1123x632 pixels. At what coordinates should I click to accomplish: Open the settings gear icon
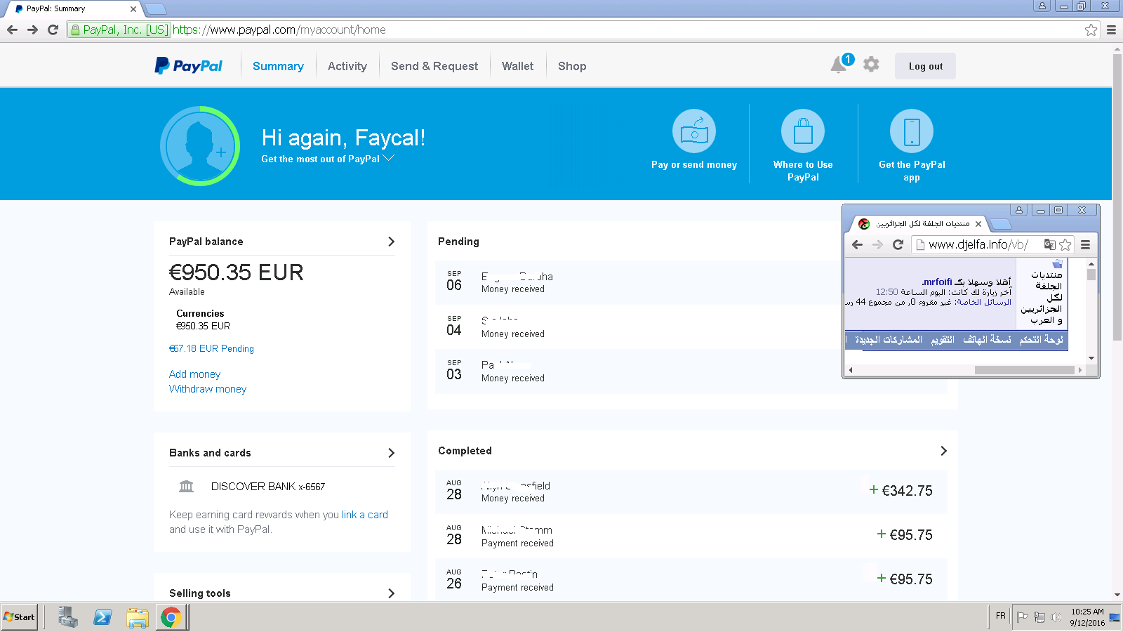click(x=871, y=65)
